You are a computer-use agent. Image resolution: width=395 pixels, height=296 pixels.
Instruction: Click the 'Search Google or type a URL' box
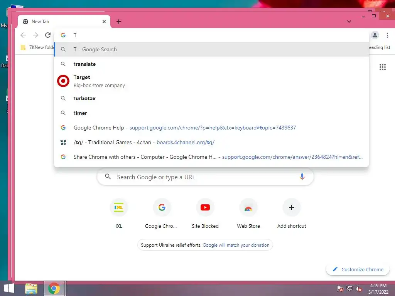(205, 177)
